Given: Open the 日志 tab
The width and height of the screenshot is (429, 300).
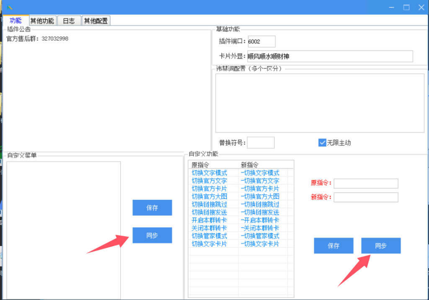Looking at the screenshot, I should (x=69, y=21).
